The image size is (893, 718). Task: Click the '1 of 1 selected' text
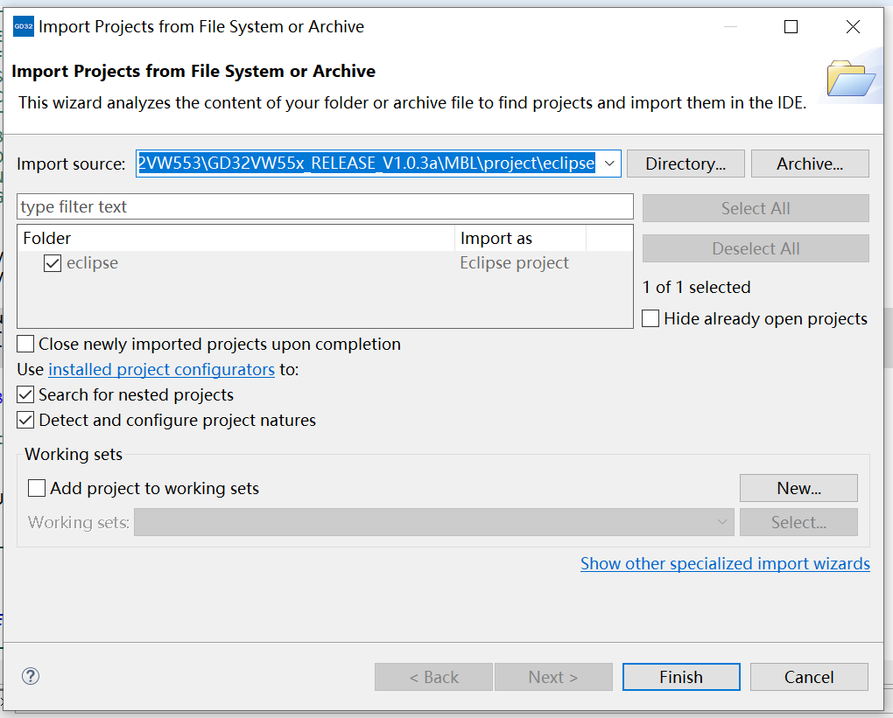coord(697,288)
